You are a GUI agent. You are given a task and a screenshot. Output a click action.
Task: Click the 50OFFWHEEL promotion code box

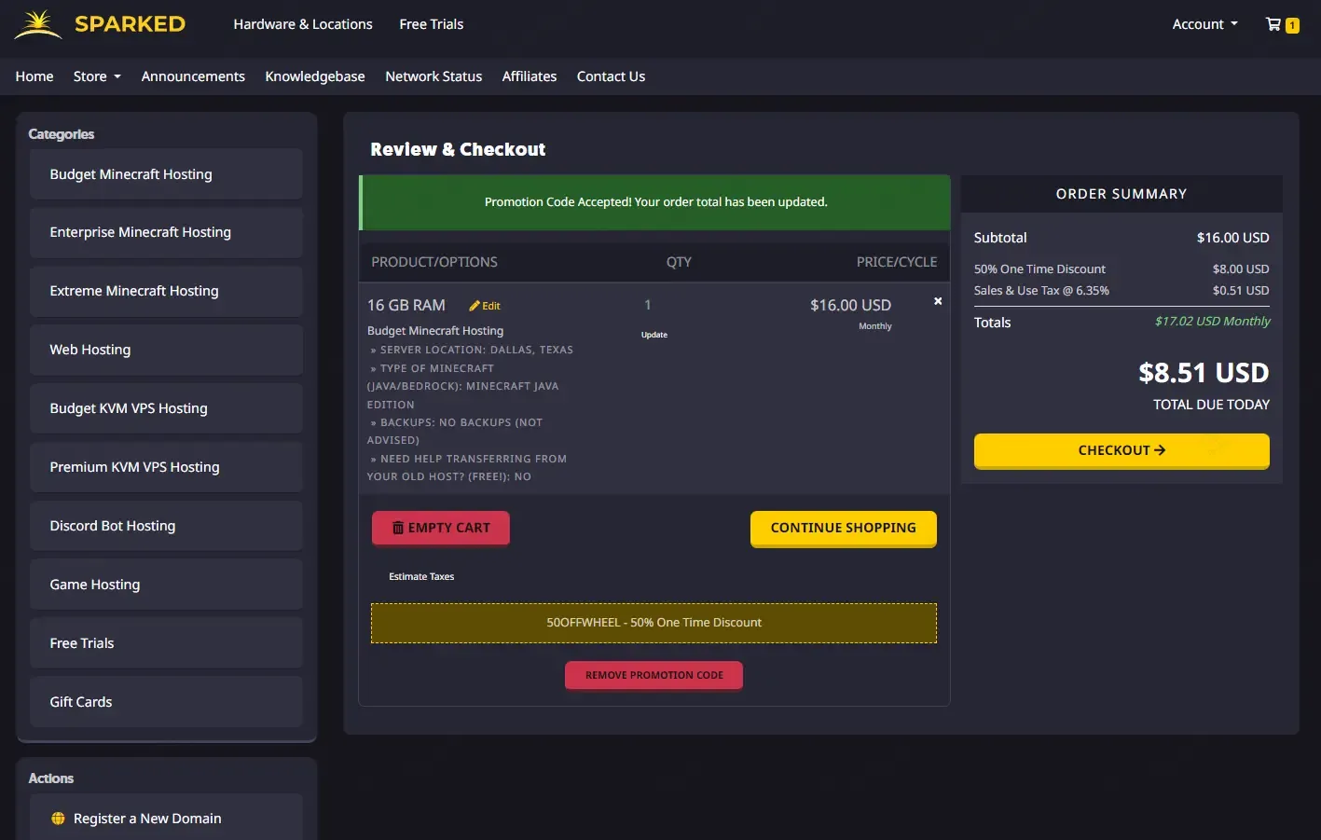(654, 623)
